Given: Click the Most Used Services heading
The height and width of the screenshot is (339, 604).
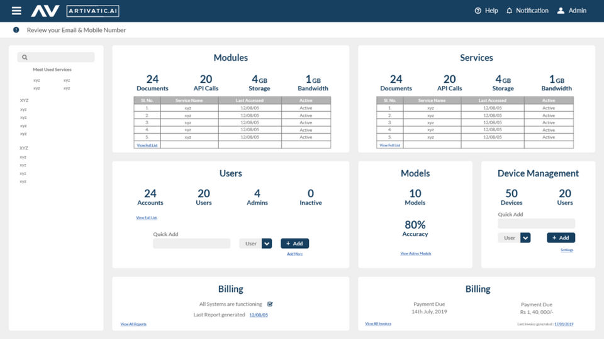Looking at the screenshot, I should pos(52,70).
